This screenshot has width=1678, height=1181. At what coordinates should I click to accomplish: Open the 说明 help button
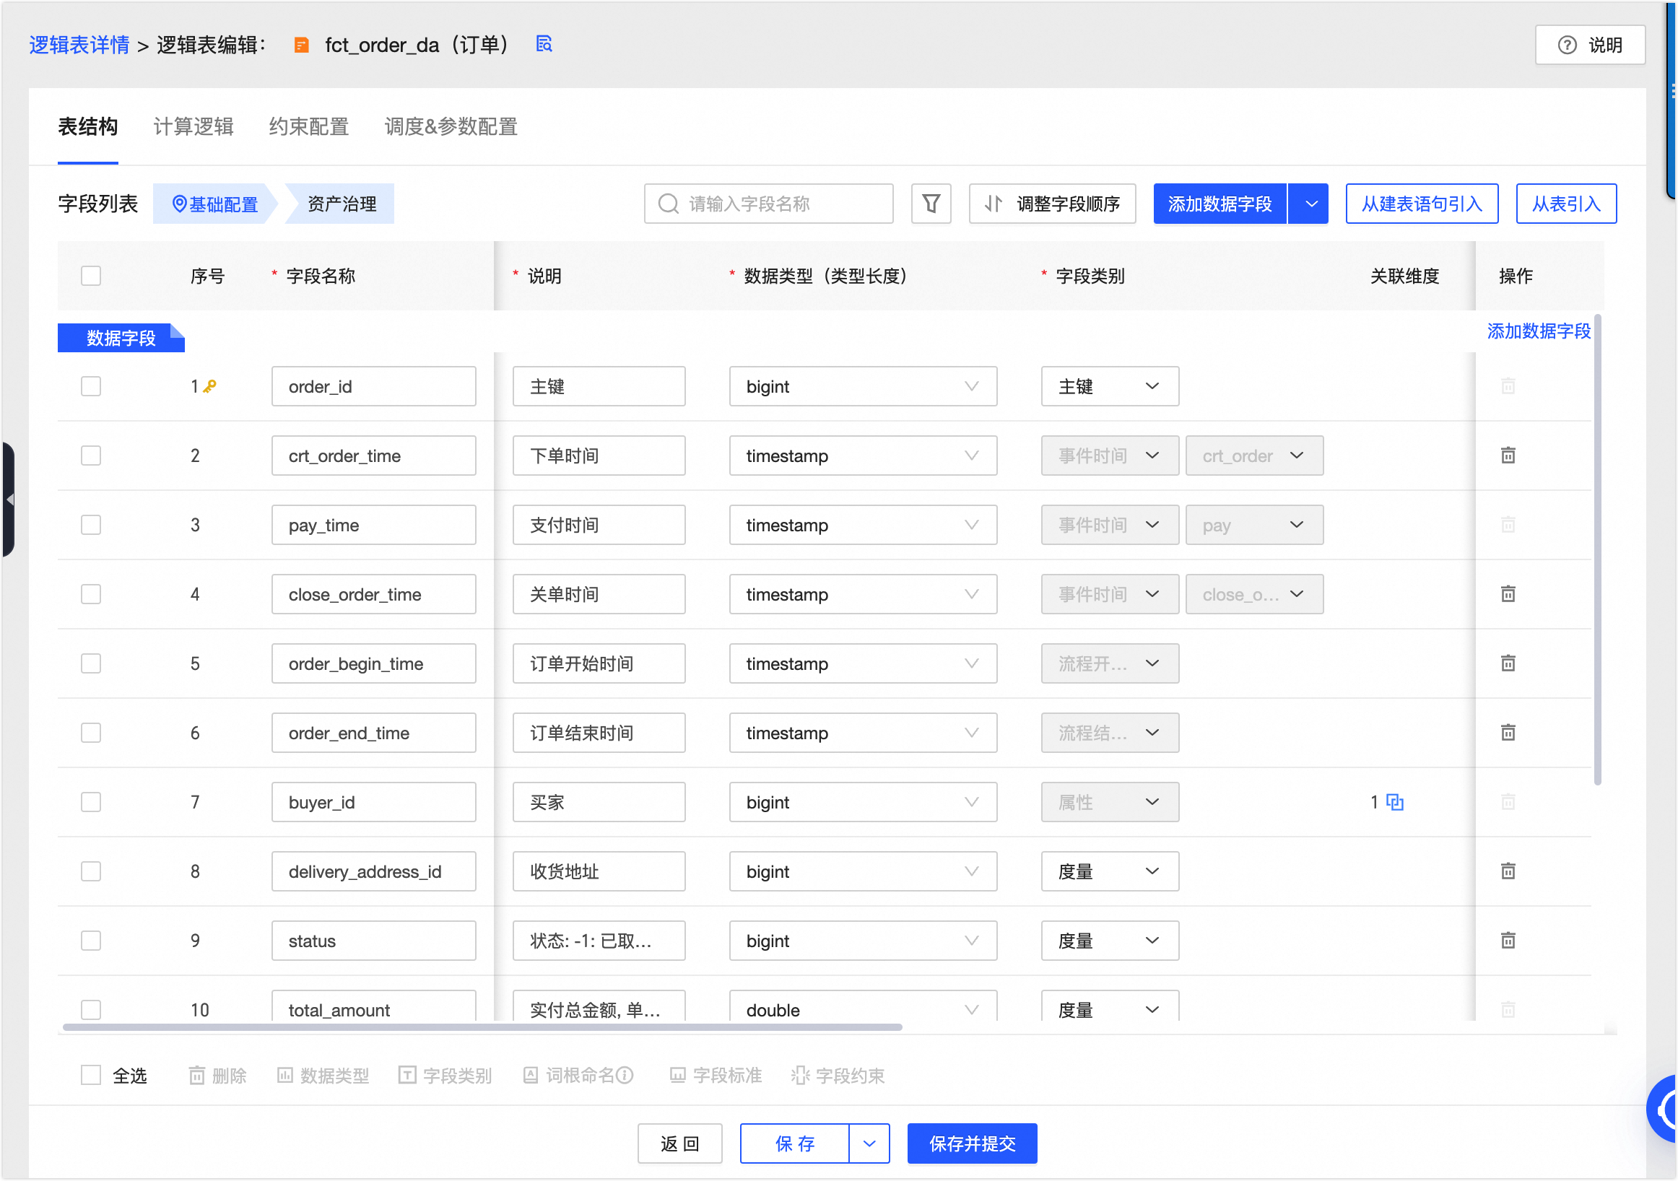pos(1590,45)
